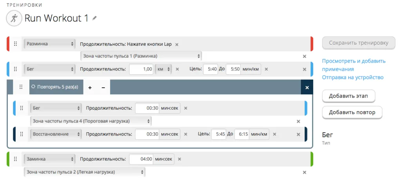Delete the entire repeat 5 times block
Image resolution: width=401 pixels, height=184 pixels.
tap(307, 87)
